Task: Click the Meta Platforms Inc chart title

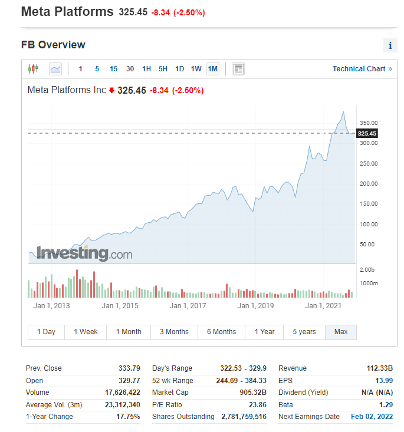Action: pos(67,90)
